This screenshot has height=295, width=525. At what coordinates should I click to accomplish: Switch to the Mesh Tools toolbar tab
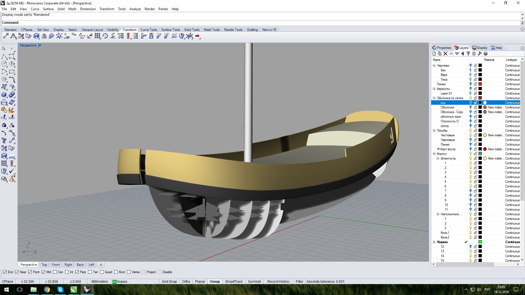click(x=212, y=30)
